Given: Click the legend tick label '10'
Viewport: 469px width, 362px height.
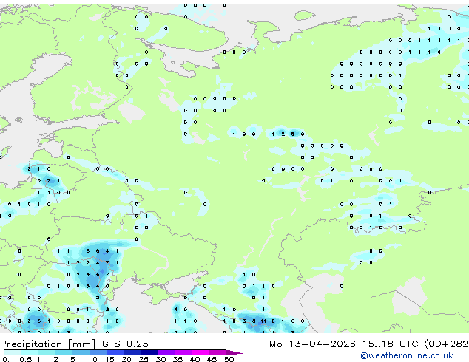Looking at the screenshot, I should pos(92,359).
